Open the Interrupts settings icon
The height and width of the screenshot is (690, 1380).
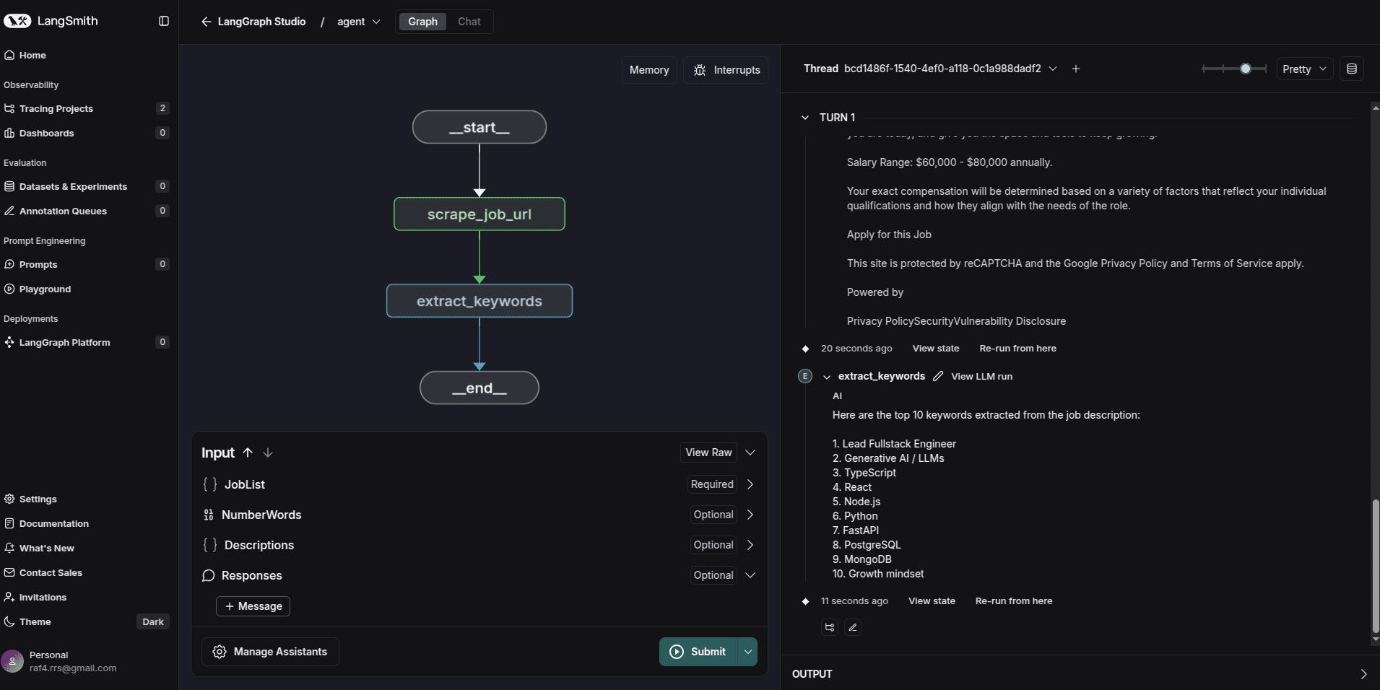(x=698, y=70)
